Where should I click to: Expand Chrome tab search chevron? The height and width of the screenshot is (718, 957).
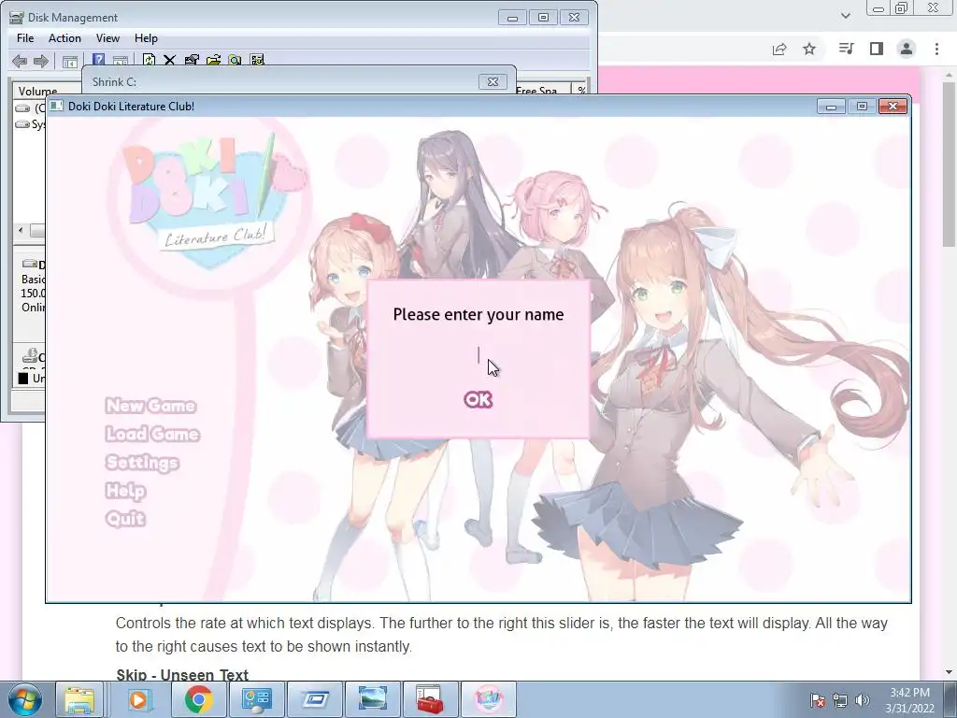[845, 15]
